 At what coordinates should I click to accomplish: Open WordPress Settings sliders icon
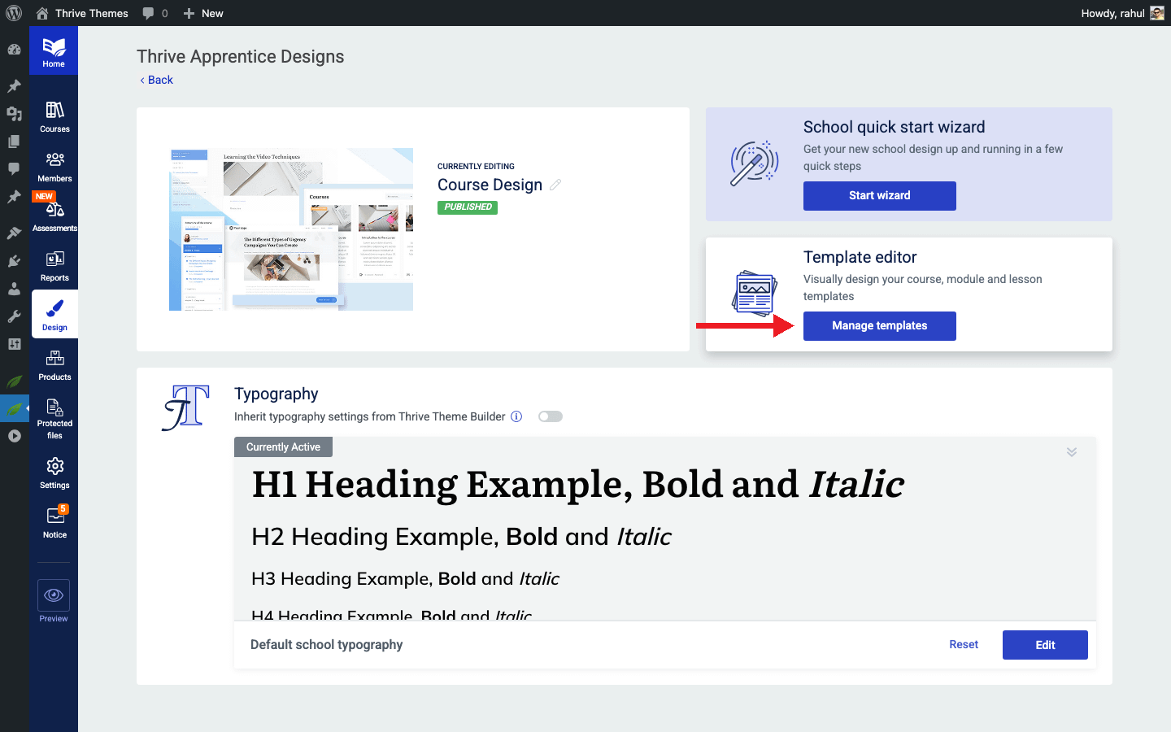click(x=14, y=344)
